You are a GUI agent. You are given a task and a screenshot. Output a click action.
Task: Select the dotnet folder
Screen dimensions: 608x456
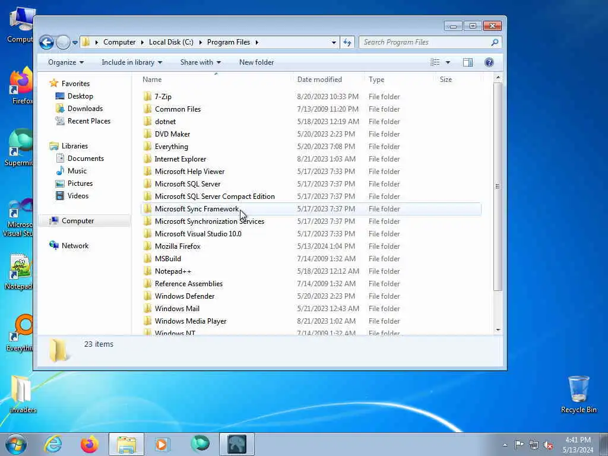point(165,122)
